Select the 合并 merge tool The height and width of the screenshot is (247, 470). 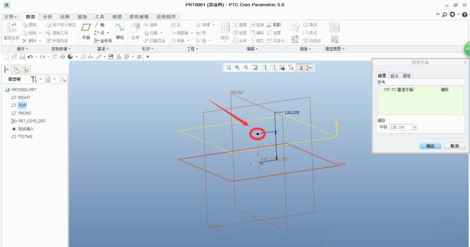tap(240, 41)
